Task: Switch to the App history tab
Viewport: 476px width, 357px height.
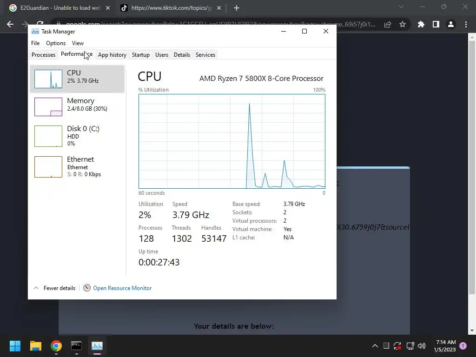Action: click(x=112, y=55)
